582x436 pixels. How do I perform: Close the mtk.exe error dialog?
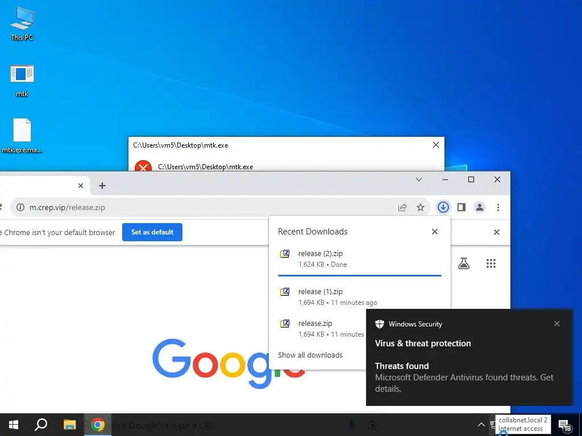(x=436, y=145)
